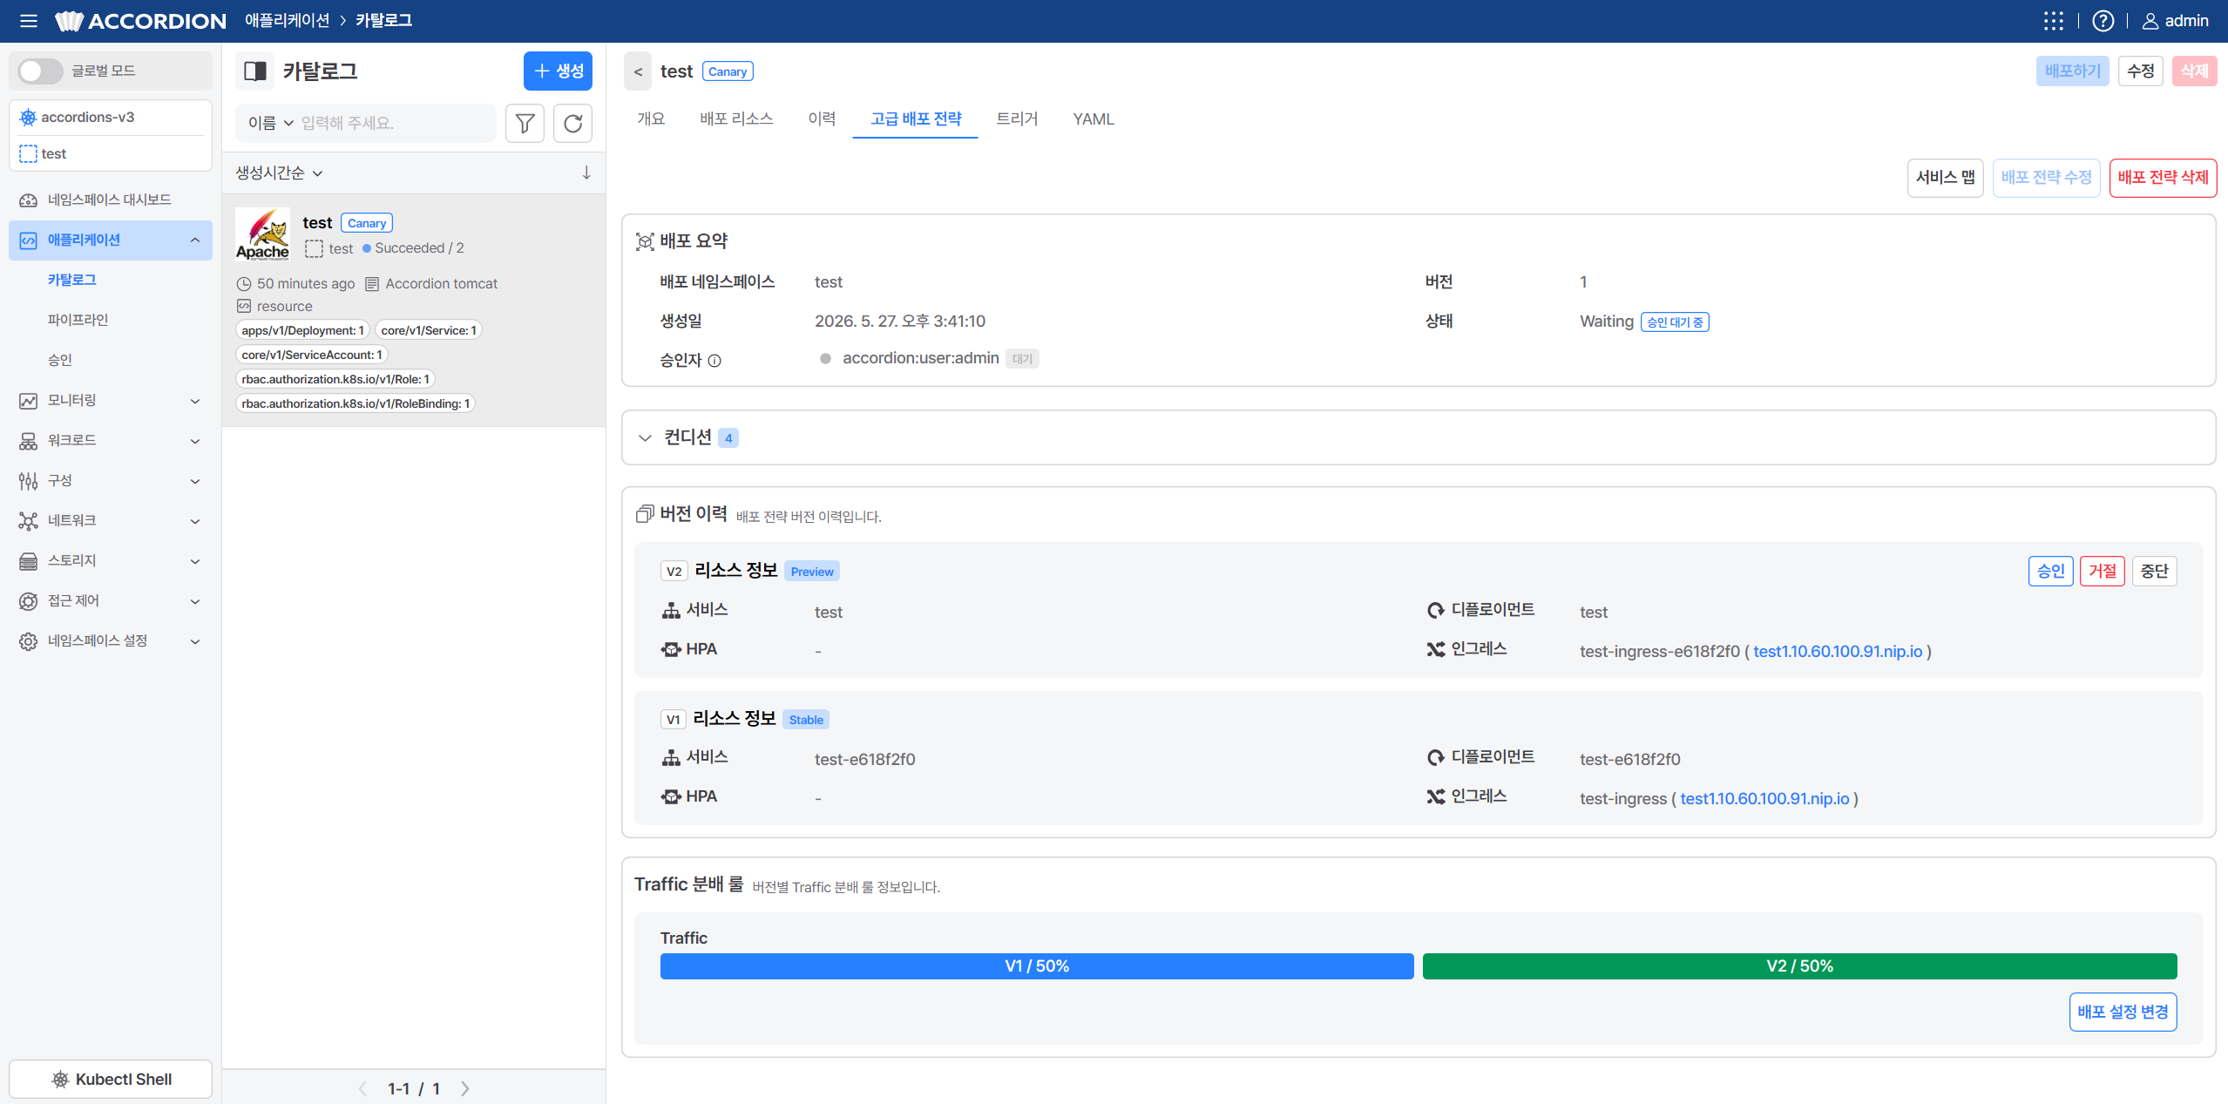Open the Trigger (트리거) tab

click(1017, 119)
